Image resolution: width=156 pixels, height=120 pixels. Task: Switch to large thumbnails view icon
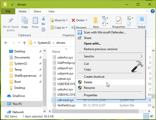152,116
